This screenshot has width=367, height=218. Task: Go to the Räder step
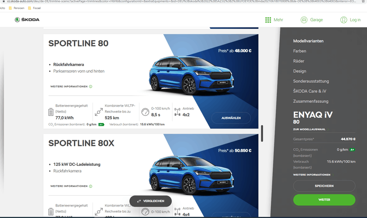[299, 61]
